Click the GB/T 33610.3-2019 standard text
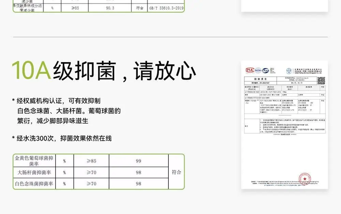 [166, 8]
